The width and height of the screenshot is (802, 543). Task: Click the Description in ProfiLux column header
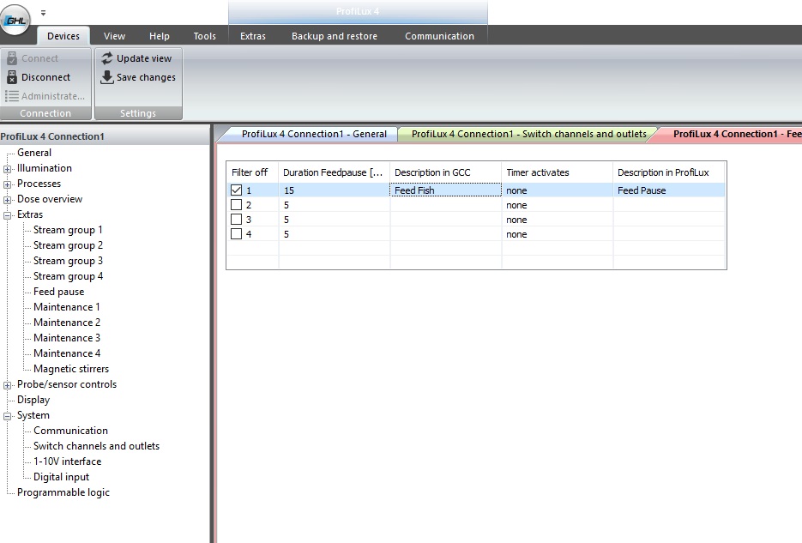point(668,172)
